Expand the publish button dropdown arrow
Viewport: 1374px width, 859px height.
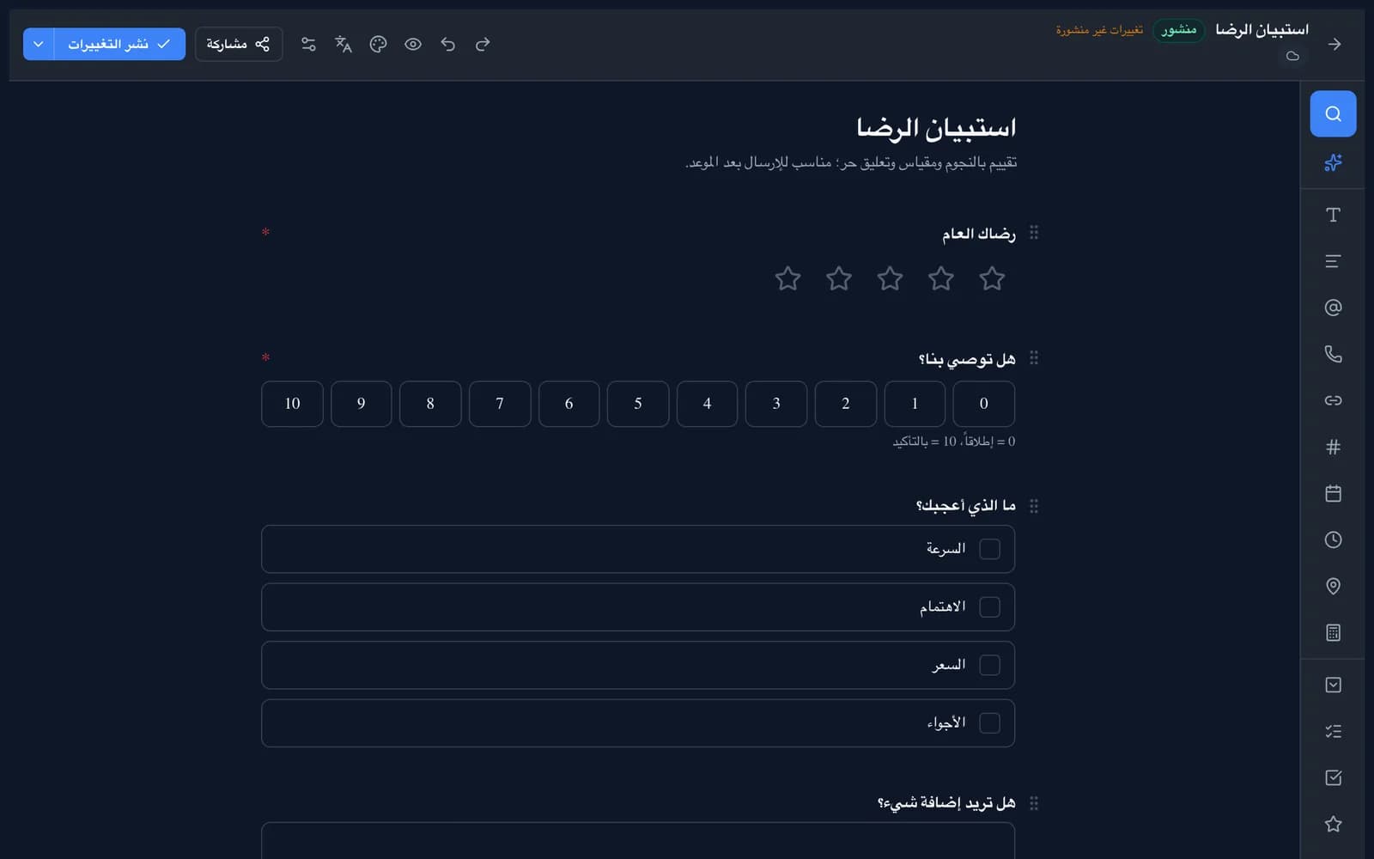39,44
